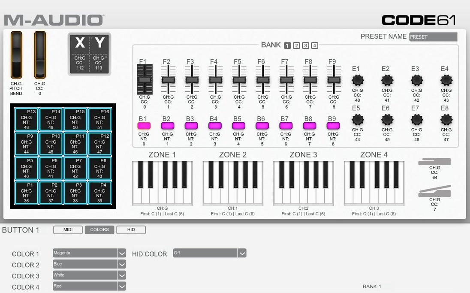Select the E1 encoder knob

pos(357,80)
